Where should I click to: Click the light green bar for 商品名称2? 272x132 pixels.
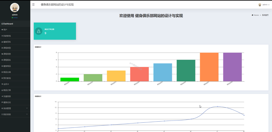pyautogui.click(x=93, y=78)
